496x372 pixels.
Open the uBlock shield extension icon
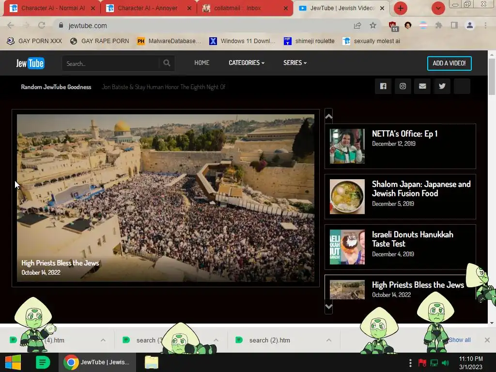(x=393, y=26)
